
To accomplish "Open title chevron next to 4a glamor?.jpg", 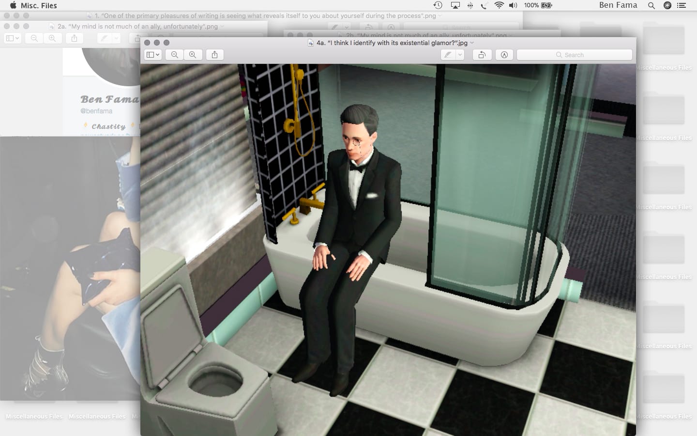I will (x=472, y=43).
